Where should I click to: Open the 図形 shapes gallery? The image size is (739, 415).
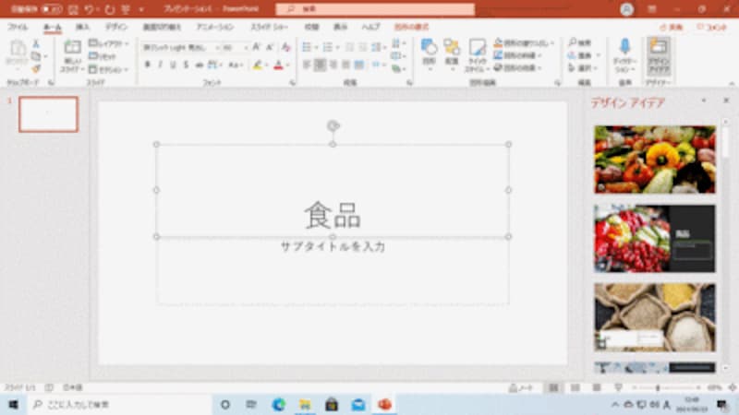(429, 54)
